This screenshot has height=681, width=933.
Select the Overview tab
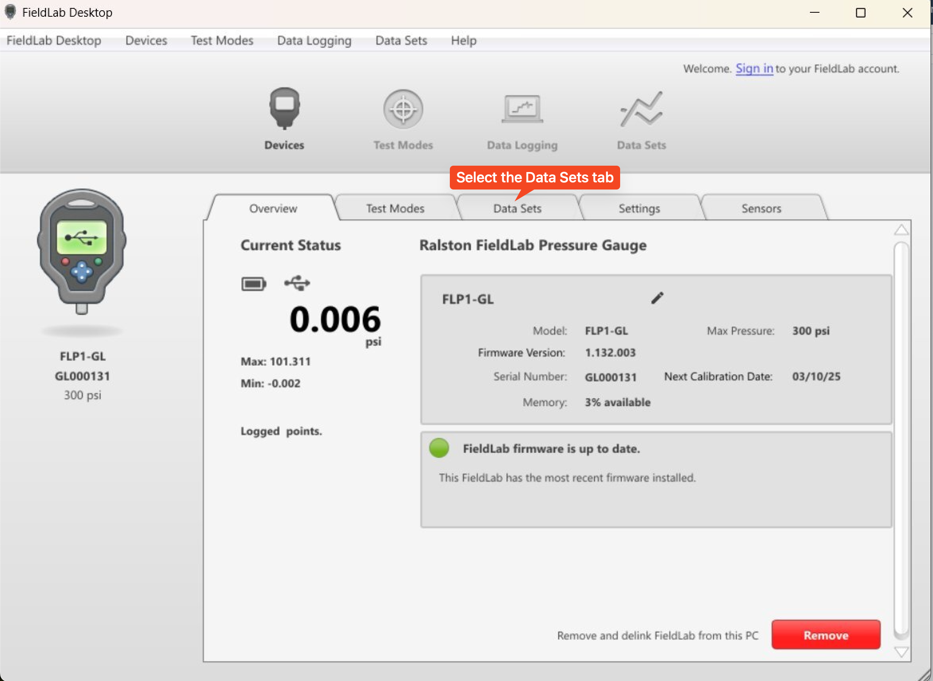tap(273, 209)
